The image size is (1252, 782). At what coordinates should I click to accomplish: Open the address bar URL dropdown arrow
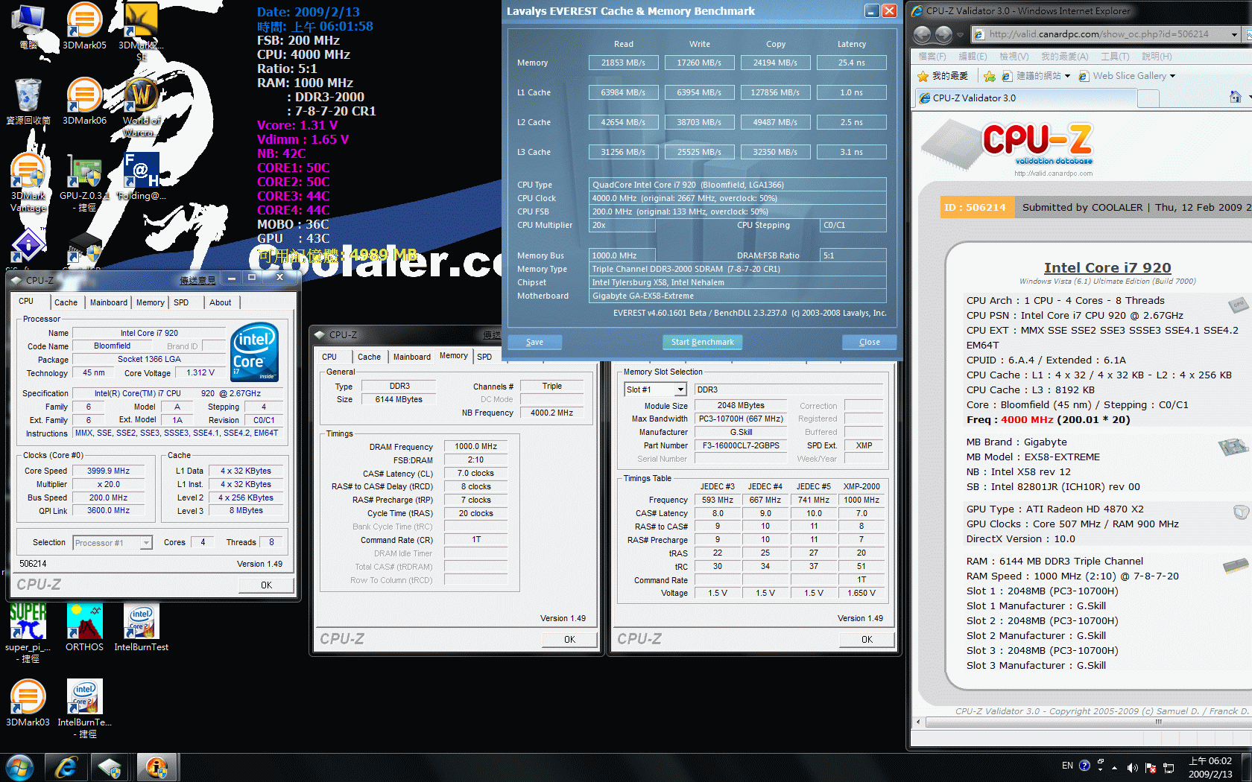coord(1234,34)
